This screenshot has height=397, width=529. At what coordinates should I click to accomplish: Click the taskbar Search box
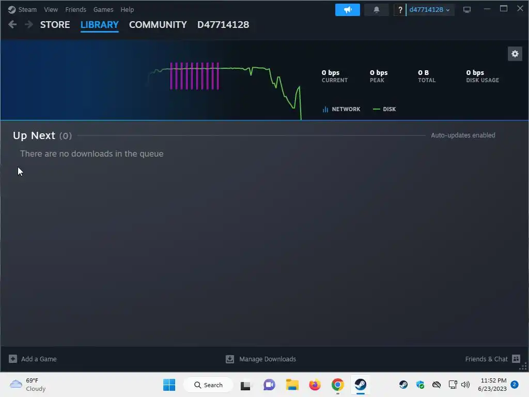tap(208, 385)
